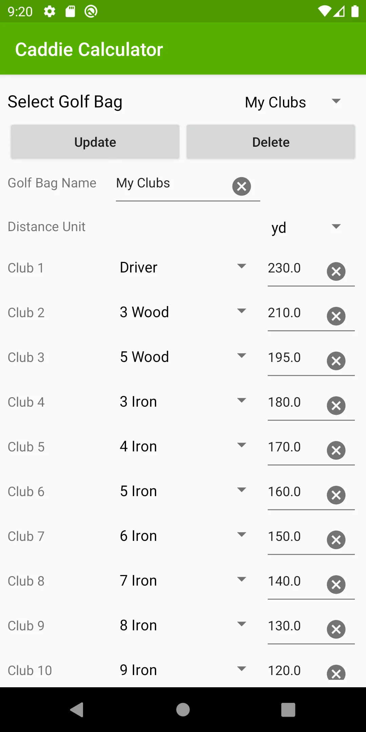Clear the 3 Iron distance 180.0
This screenshot has width=366, height=732.
click(336, 405)
